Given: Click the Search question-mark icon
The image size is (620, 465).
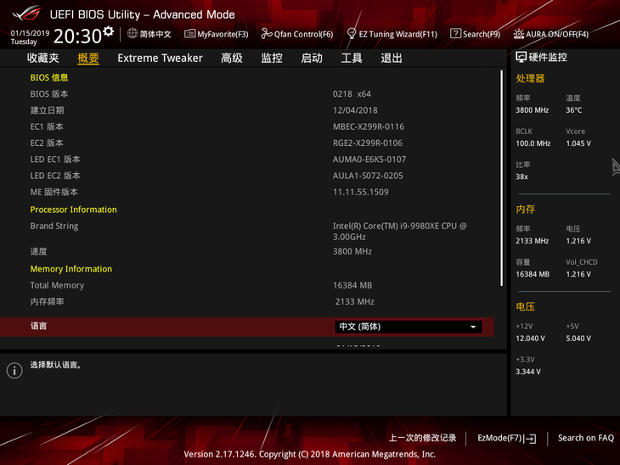Looking at the screenshot, I should pos(455,34).
